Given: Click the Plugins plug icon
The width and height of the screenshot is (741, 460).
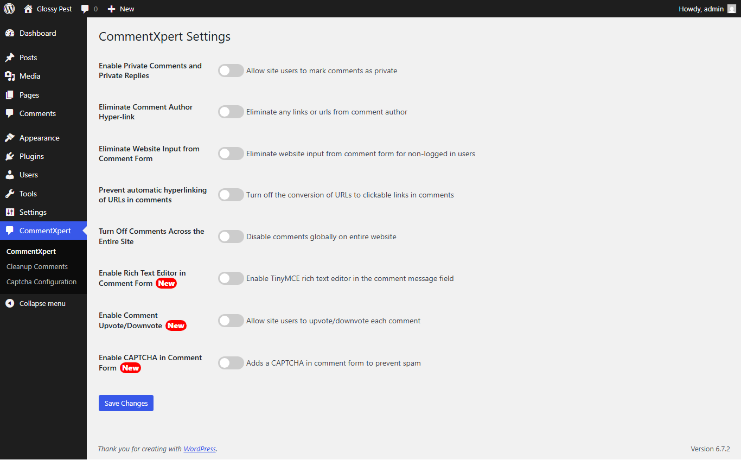Looking at the screenshot, I should pos(10,156).
